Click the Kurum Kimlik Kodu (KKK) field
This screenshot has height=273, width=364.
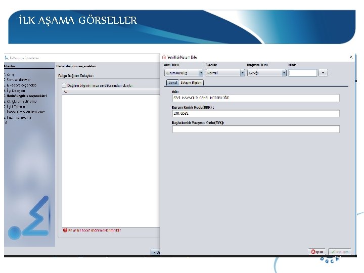(x=256, y=114)
